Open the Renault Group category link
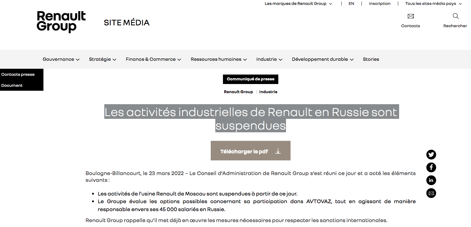The height and width of the screenshot is (227, 471). [x=239, y=92]
